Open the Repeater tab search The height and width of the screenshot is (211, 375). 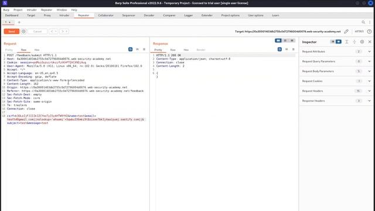coord(363,22)
